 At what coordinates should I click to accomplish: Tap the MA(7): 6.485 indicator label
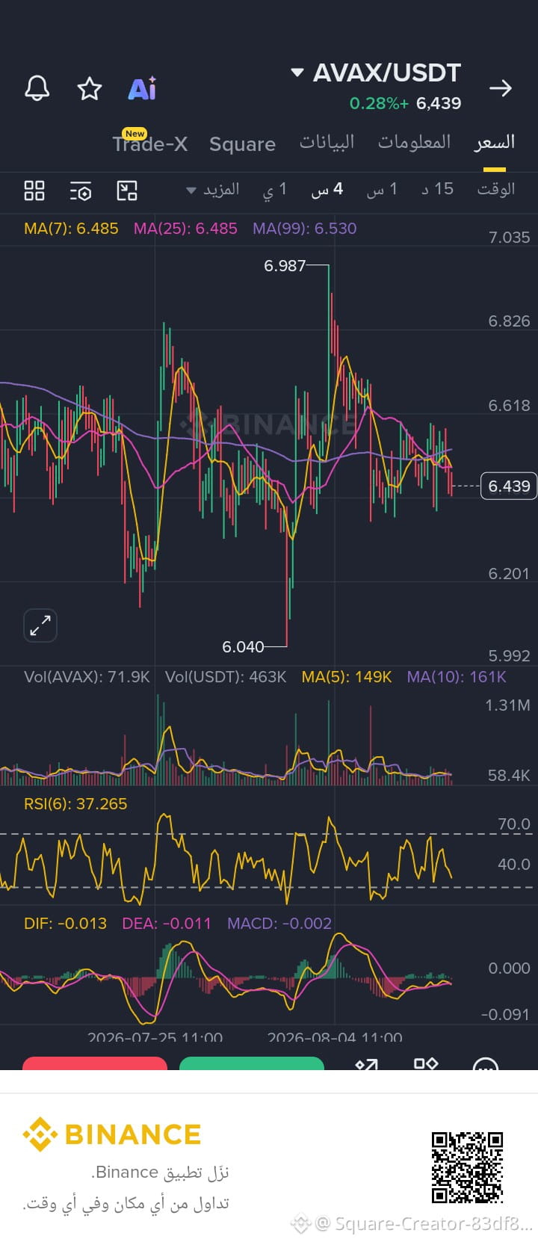[71, 229]
